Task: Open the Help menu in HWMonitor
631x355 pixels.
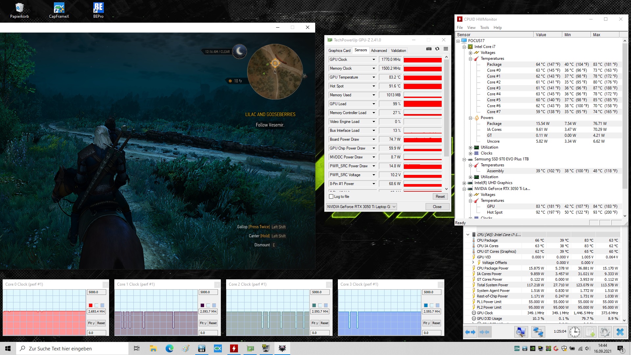Action: pos(498,28)
